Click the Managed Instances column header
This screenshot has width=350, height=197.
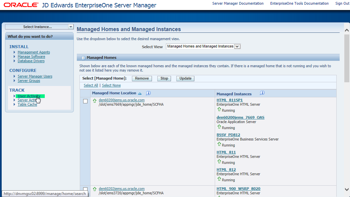click(234, 94)
